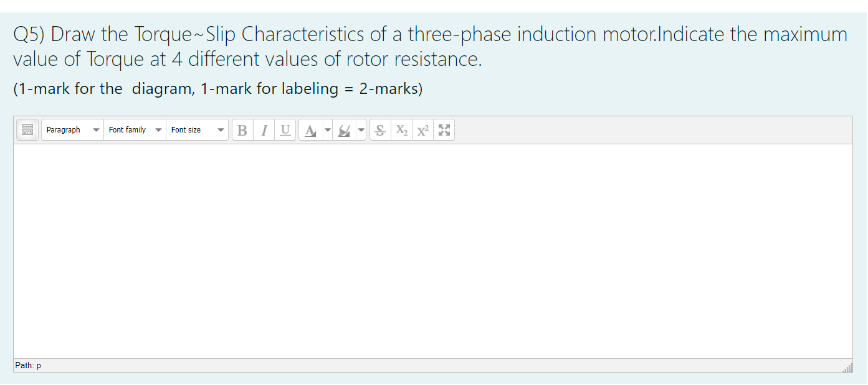Toggle underline off for the answer
The height and width of the screenshot is (385, 868).
tap(285, 129)
